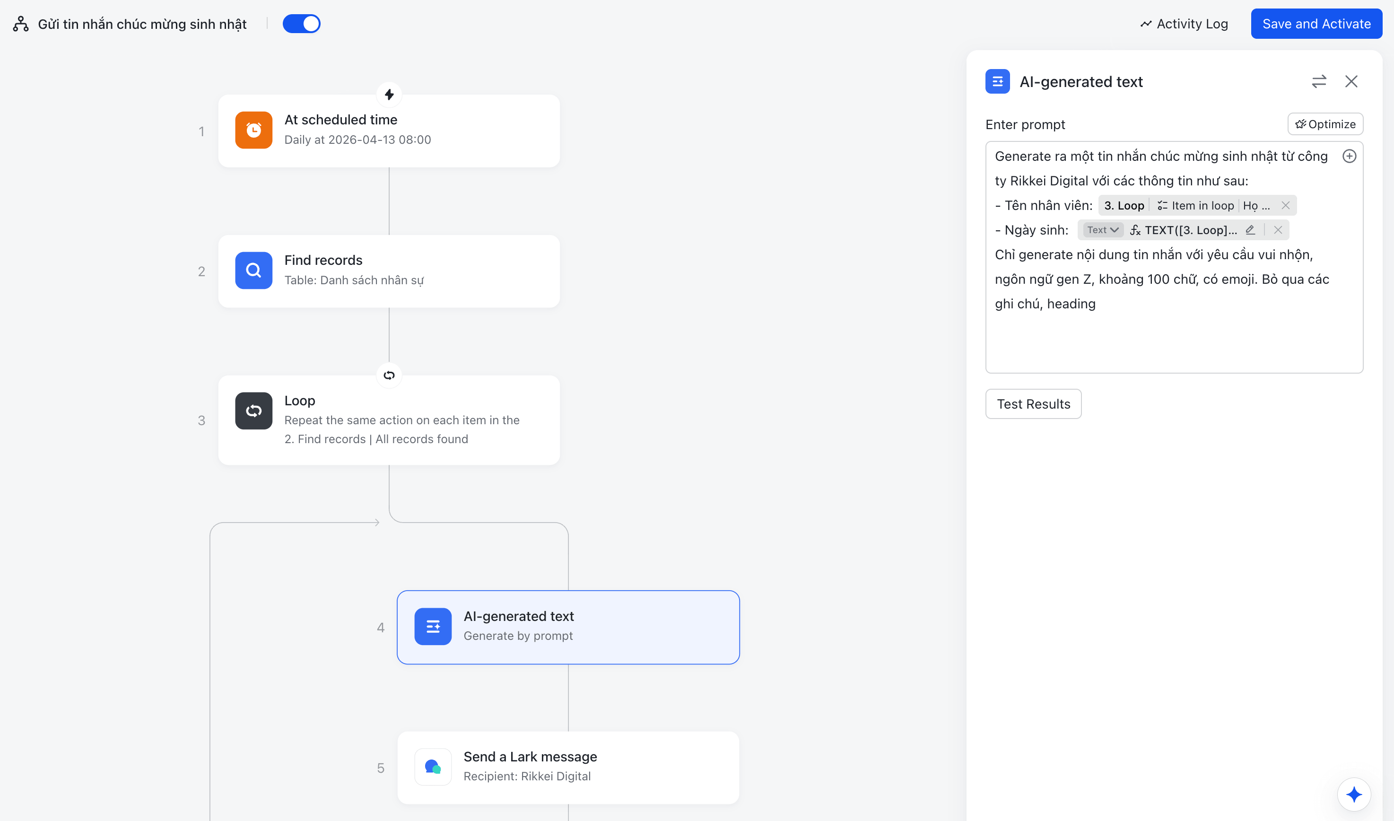Click the swap action arrows icon in panel

point(1319,81)
